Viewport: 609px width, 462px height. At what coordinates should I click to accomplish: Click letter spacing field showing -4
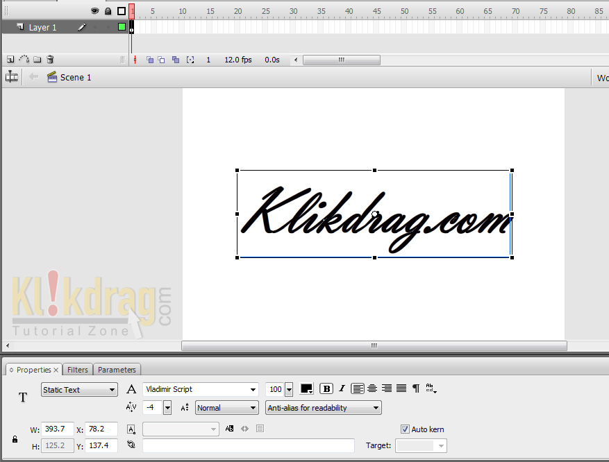pos(153,408)
